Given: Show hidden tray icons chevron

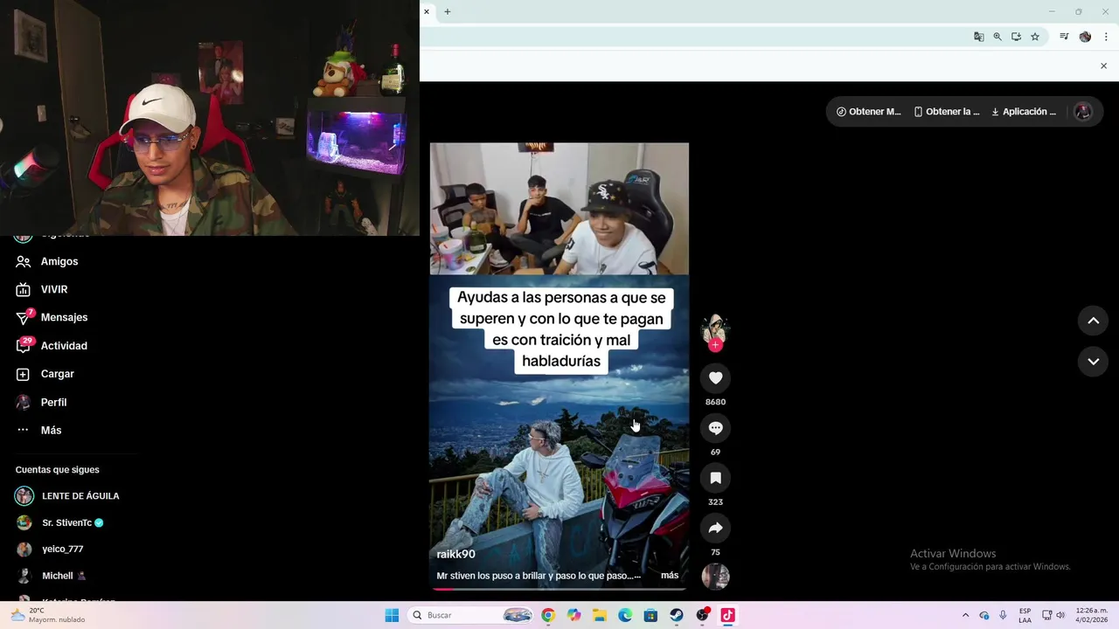Looking at the screenshot, I should coord(965,615).
